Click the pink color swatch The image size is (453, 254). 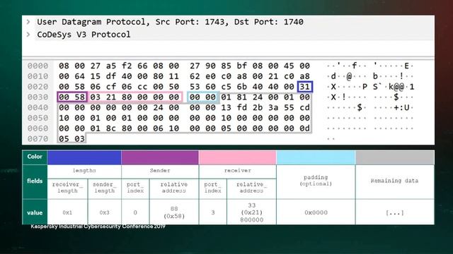click(238, 157)
